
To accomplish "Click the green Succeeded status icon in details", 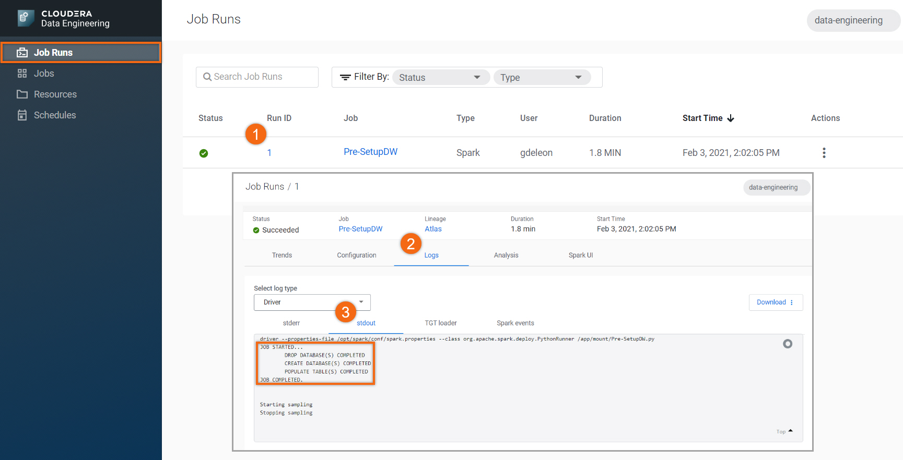I will pos(256,230).
